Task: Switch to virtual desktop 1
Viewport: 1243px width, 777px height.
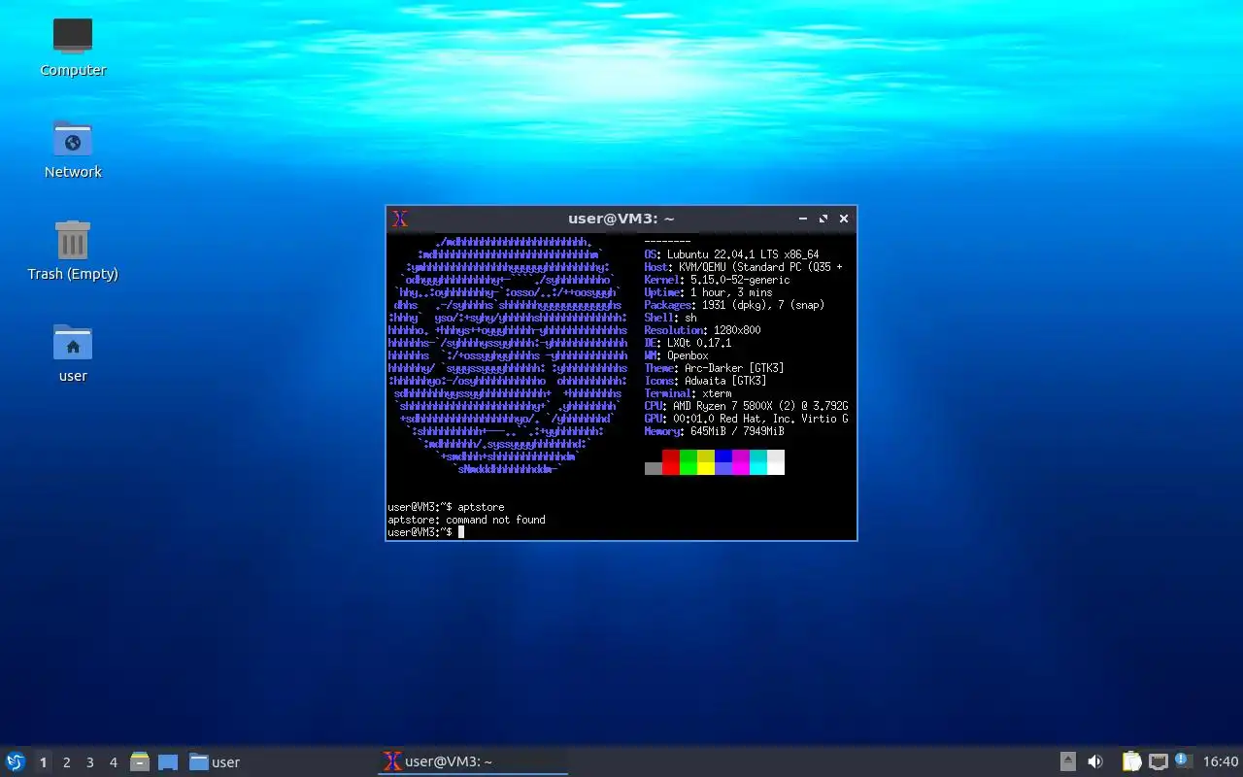Action: 43,762
